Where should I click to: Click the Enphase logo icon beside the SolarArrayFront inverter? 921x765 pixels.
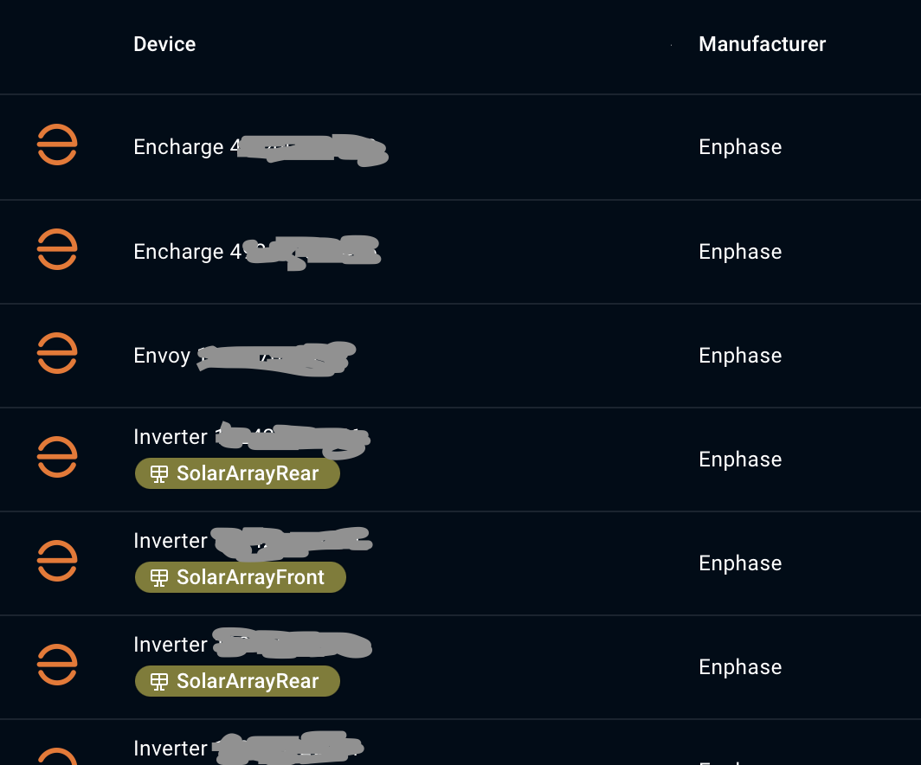[56, 561]
